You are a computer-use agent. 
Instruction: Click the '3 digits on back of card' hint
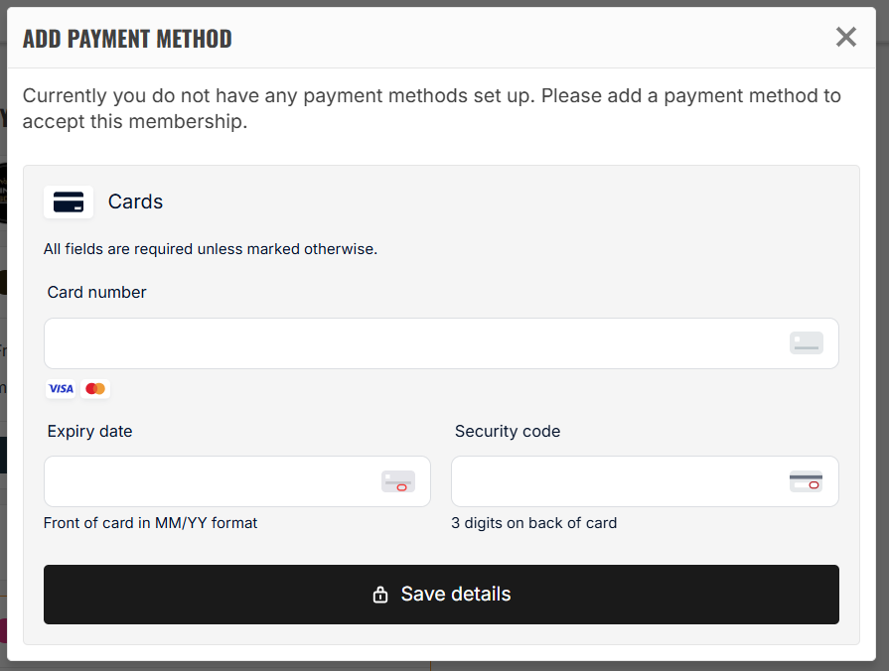pyautogui.click(x=534, y=523)
